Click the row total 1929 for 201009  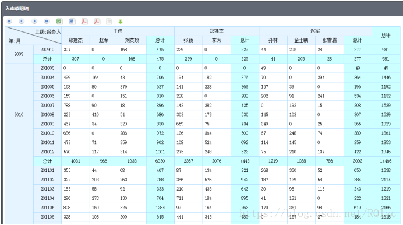coord(386,124)
